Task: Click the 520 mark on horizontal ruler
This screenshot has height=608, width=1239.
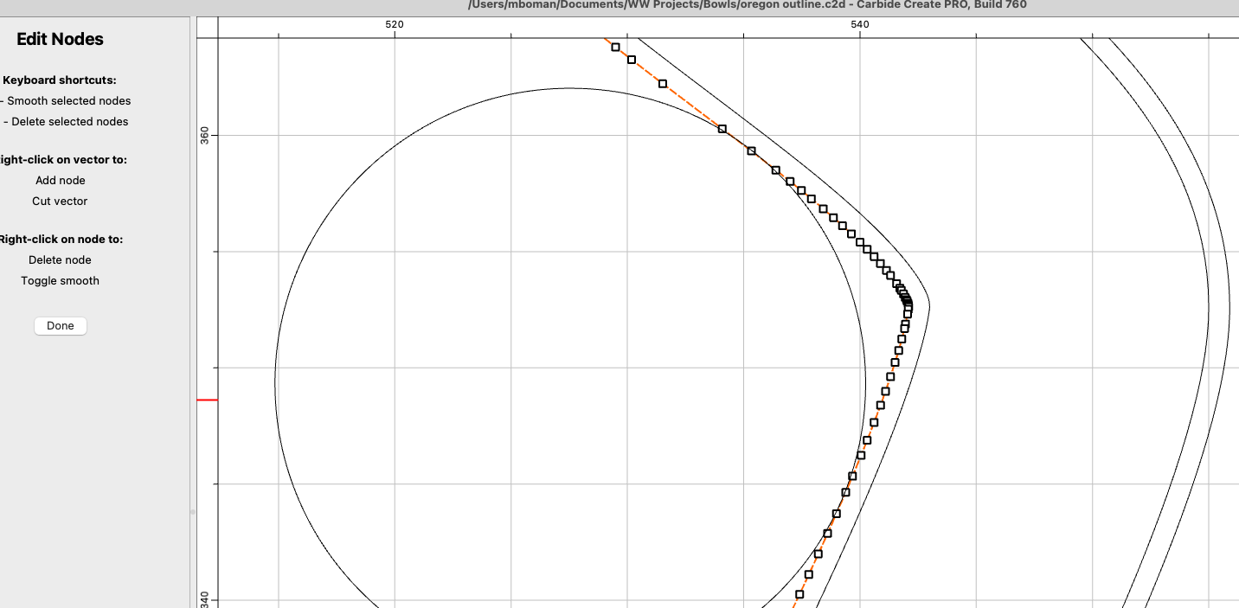Action: click(395, 25)
